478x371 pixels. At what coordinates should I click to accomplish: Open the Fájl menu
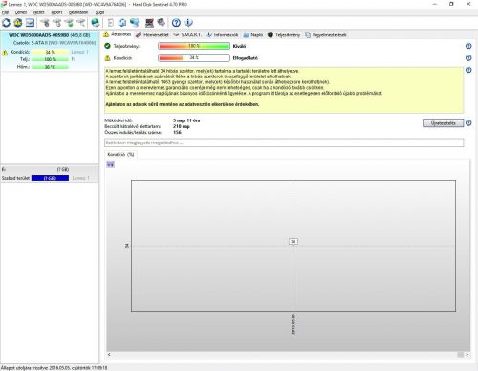click(5, 12)
